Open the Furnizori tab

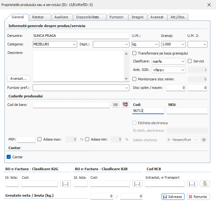117,17
